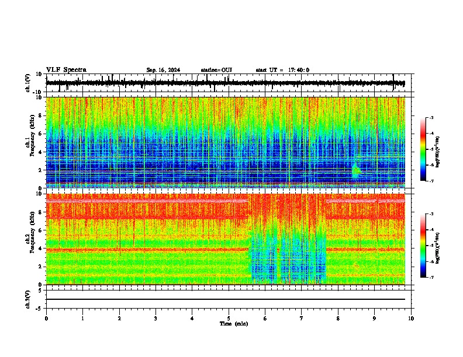
Task: Click the "8" kHz tick on ch.1 frequency axis
Action: pyautogui.click(x=41, y=116)
